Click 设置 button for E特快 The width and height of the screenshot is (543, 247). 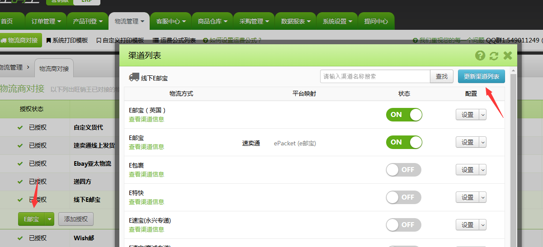(467, 197)
